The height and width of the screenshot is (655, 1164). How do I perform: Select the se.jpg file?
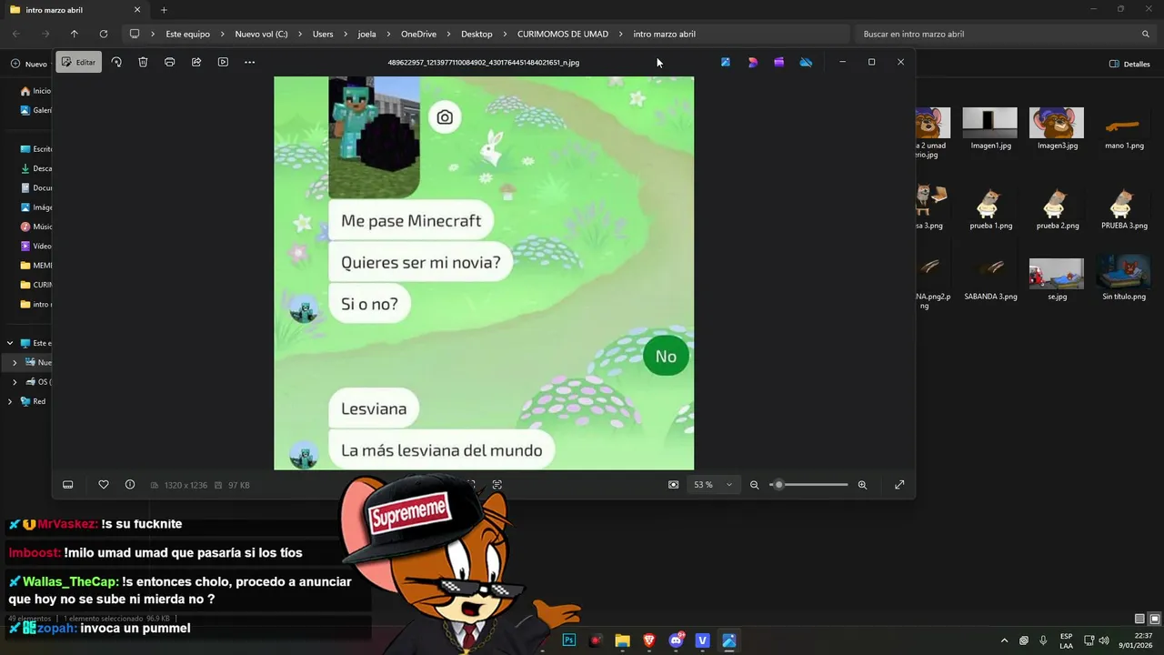pos(1057,279)
